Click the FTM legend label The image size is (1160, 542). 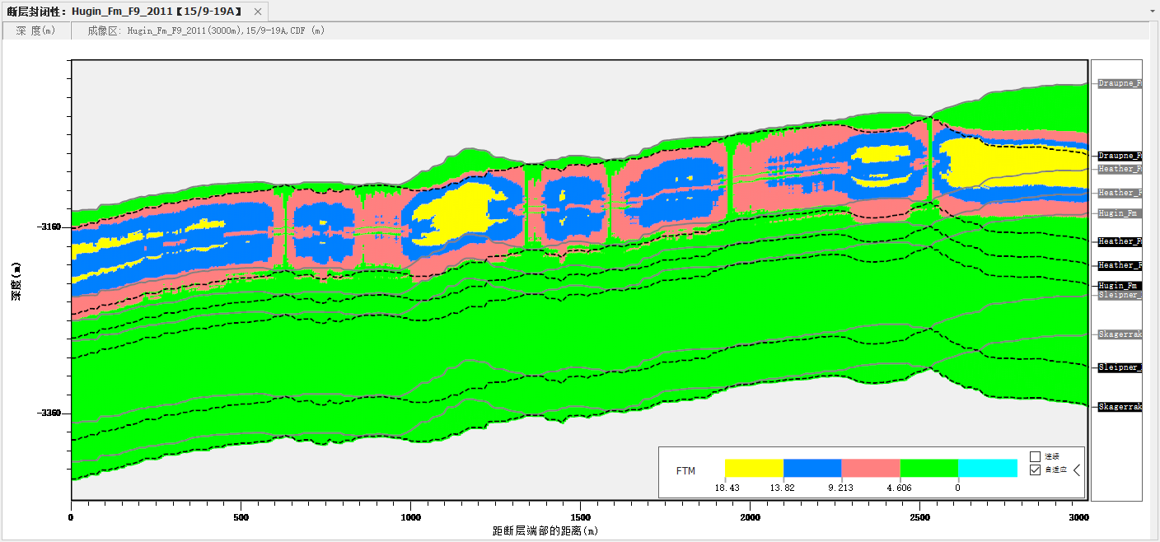pos(685,471)
